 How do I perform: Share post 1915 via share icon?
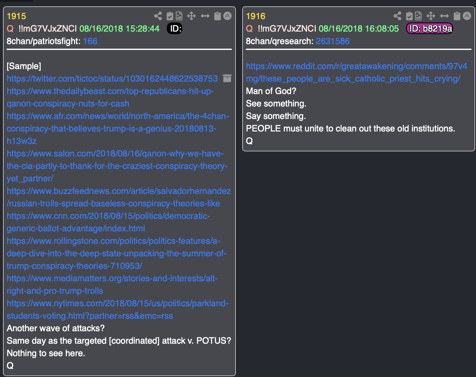[x=158, y=16]
